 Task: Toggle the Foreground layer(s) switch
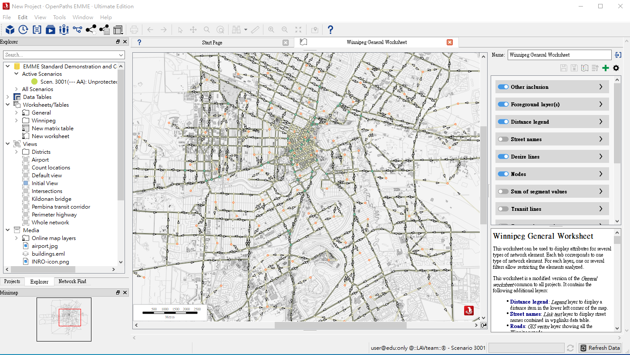tap(503, 104)
